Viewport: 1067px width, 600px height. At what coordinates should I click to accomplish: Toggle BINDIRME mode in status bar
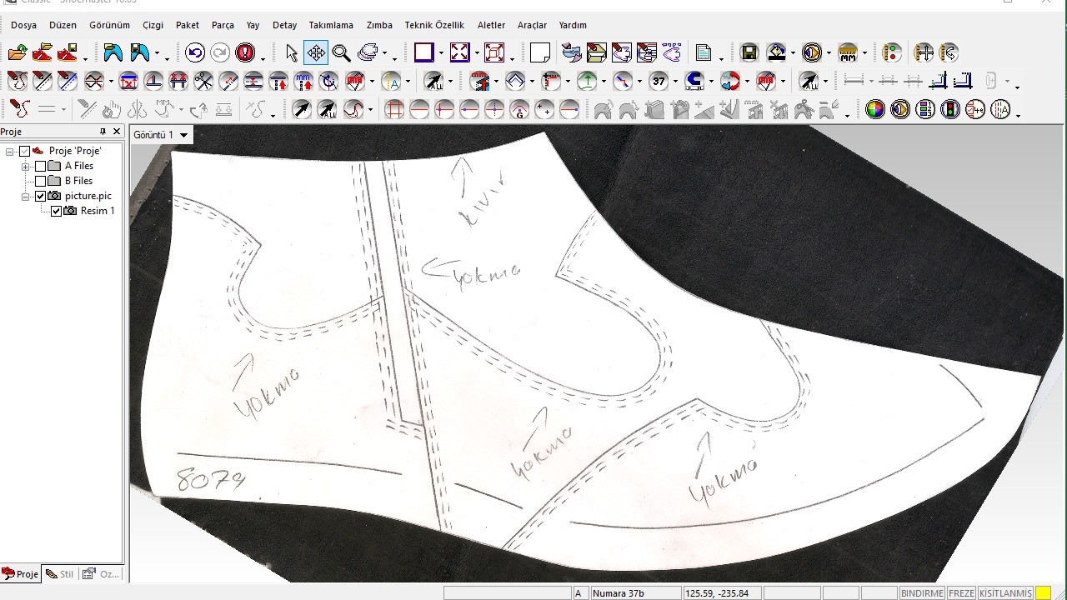point(922,593)
